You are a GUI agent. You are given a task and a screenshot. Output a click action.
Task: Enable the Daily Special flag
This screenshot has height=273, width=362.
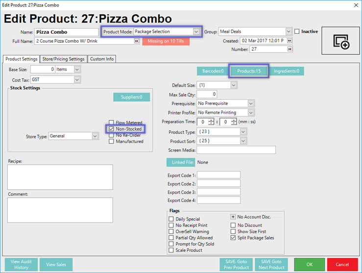pyautogui.click(x=171, y=219)
